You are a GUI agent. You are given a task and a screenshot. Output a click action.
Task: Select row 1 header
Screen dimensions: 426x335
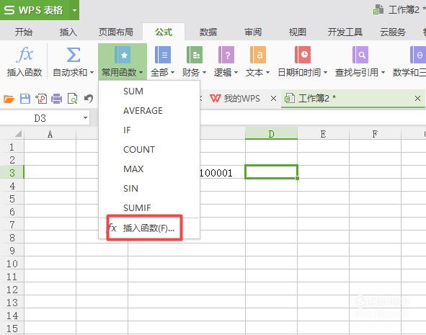point(12,146)
